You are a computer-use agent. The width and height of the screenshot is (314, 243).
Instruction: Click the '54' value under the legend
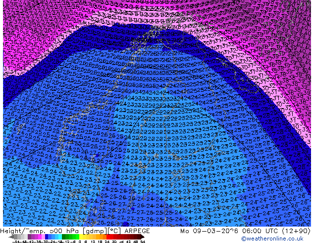(142, 242)
